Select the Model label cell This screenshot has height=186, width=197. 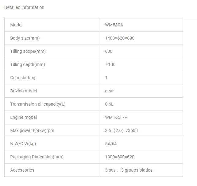16,25
